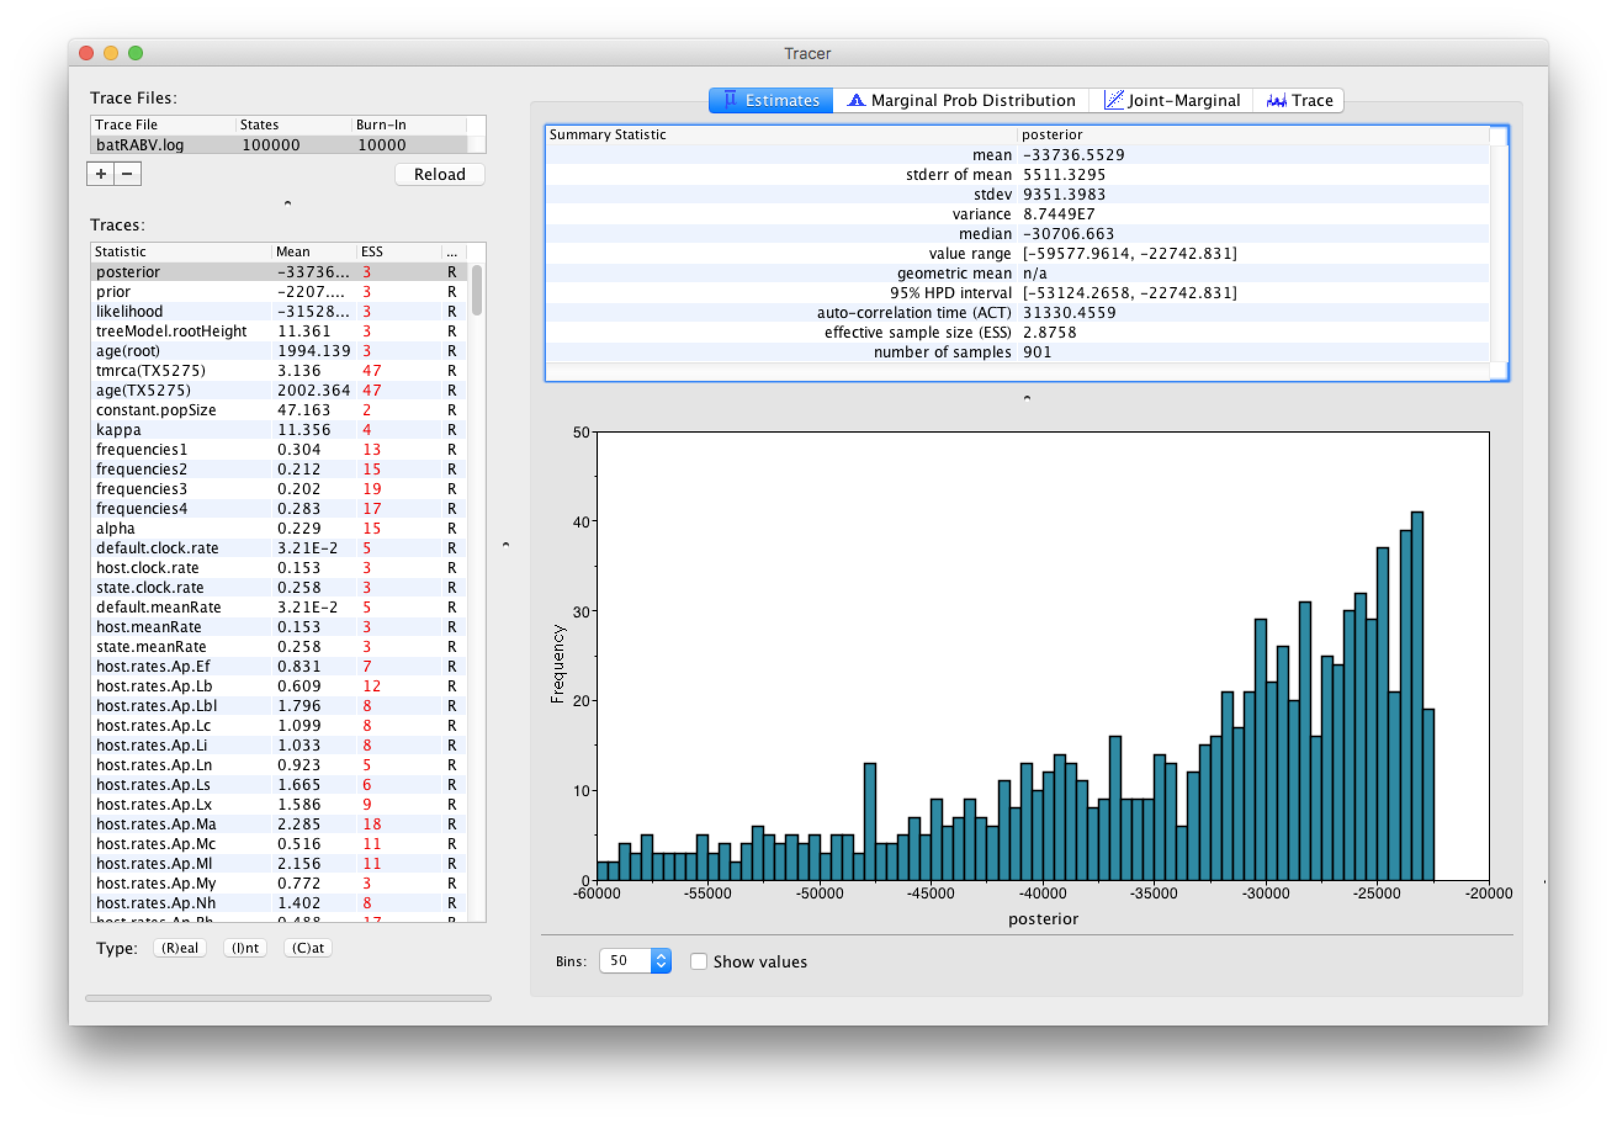
Task: Click the Trace tab waveform icon
Action: [1276, 100]
